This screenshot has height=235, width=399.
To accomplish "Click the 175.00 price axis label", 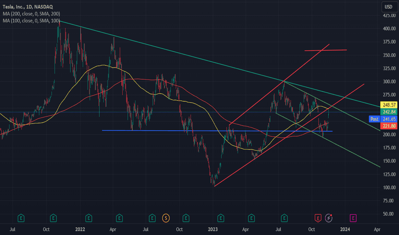I will (389, 147).
